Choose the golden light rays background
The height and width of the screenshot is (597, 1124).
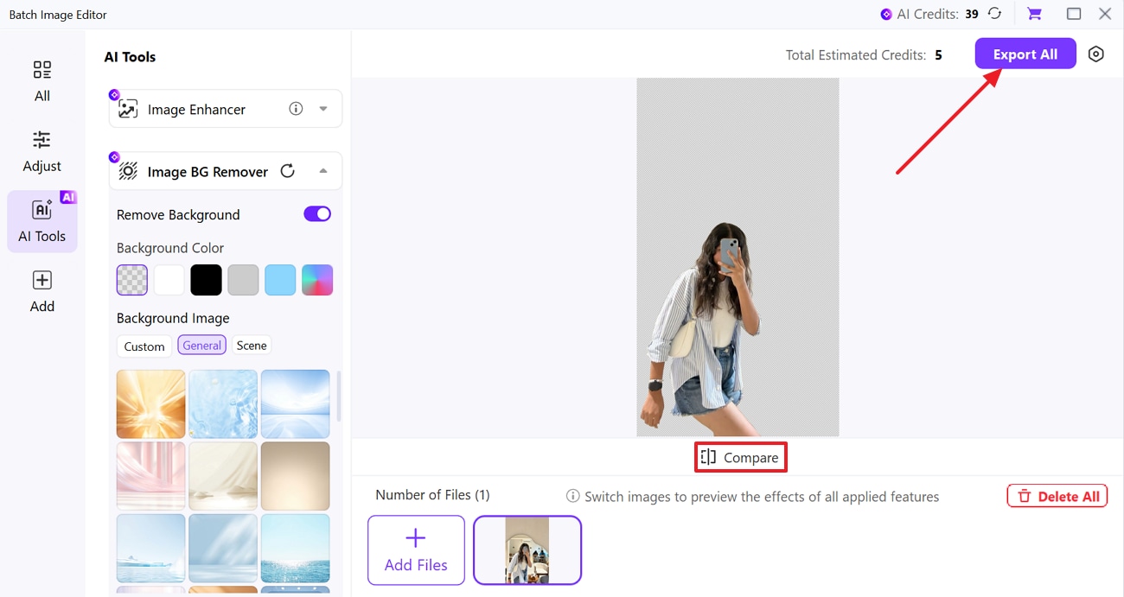click(151, 403)
